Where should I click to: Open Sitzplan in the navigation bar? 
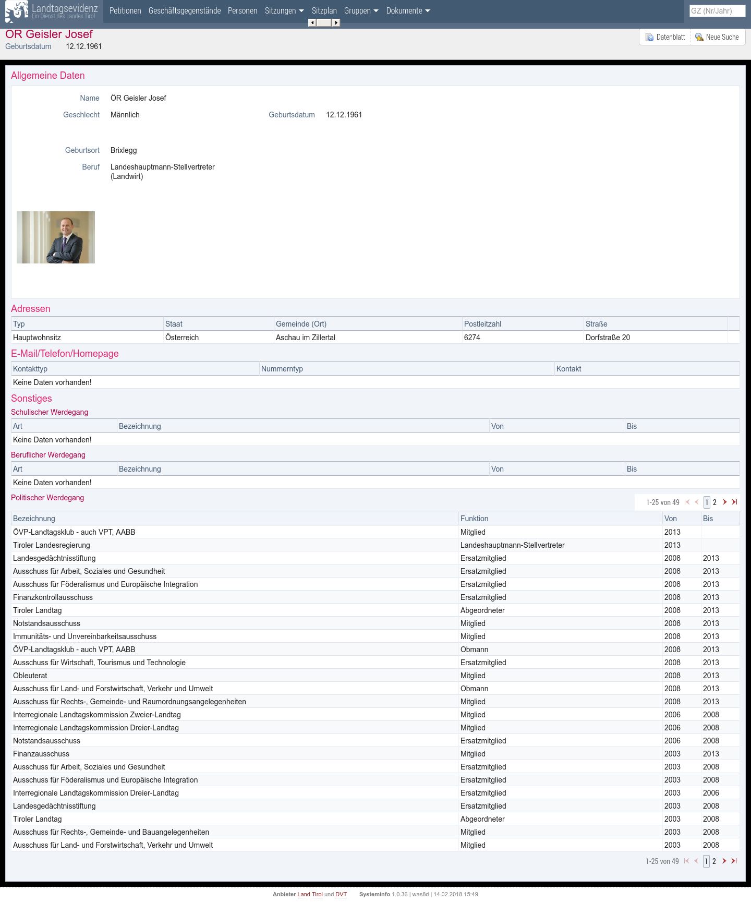coord(324,10)
